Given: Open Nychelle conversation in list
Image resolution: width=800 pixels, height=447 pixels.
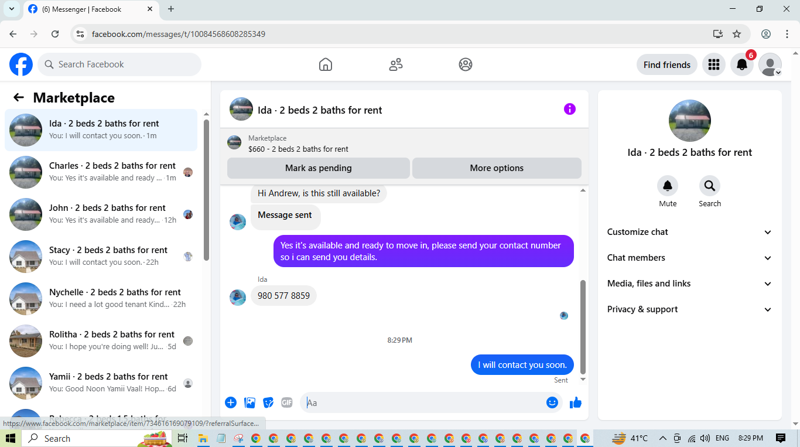Looking at the screenshot, I should point(101,299).
